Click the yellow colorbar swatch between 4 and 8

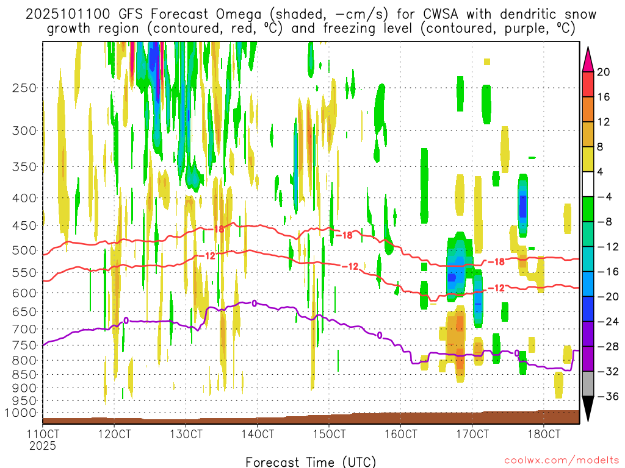tap(588, 159)
